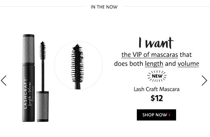Screen dimensions: 210x137
Task: Click the 'Length + Volume' script on the tube
Action: click(30, 93)
